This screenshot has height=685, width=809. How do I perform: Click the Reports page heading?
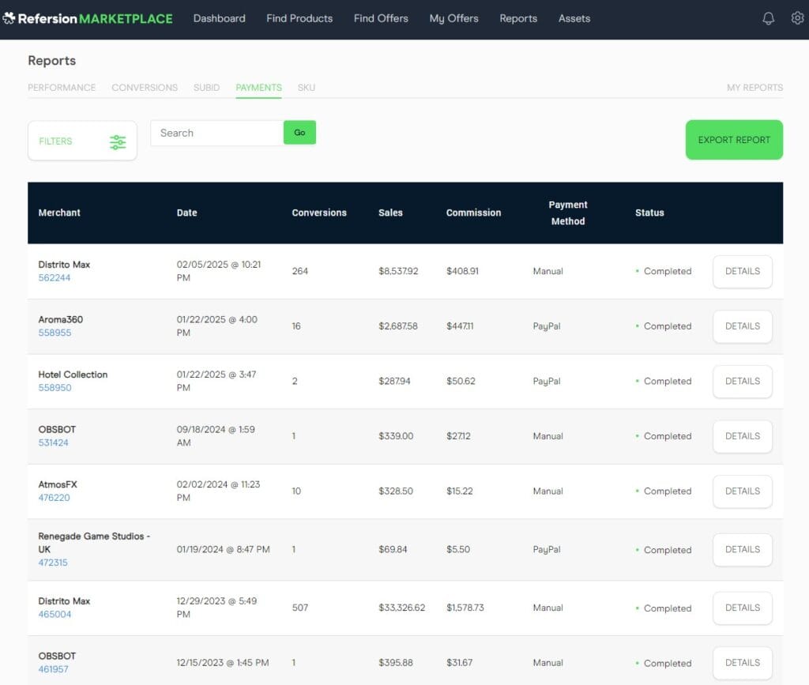[x=51, y=61]
